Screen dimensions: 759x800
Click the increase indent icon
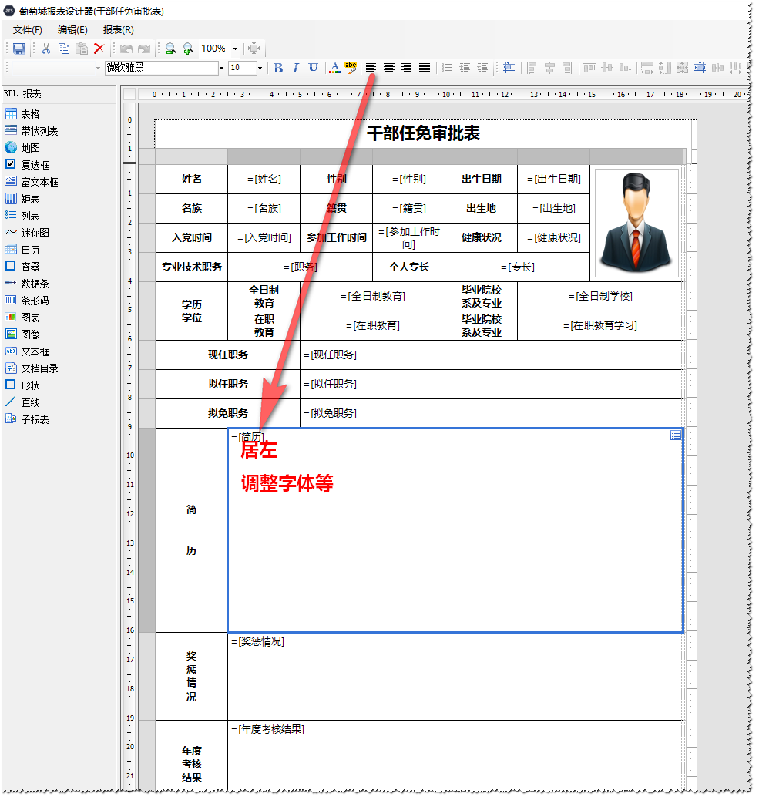(465, 68)
